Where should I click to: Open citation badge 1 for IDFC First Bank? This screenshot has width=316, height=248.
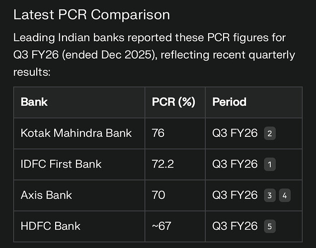click(270, 164)
